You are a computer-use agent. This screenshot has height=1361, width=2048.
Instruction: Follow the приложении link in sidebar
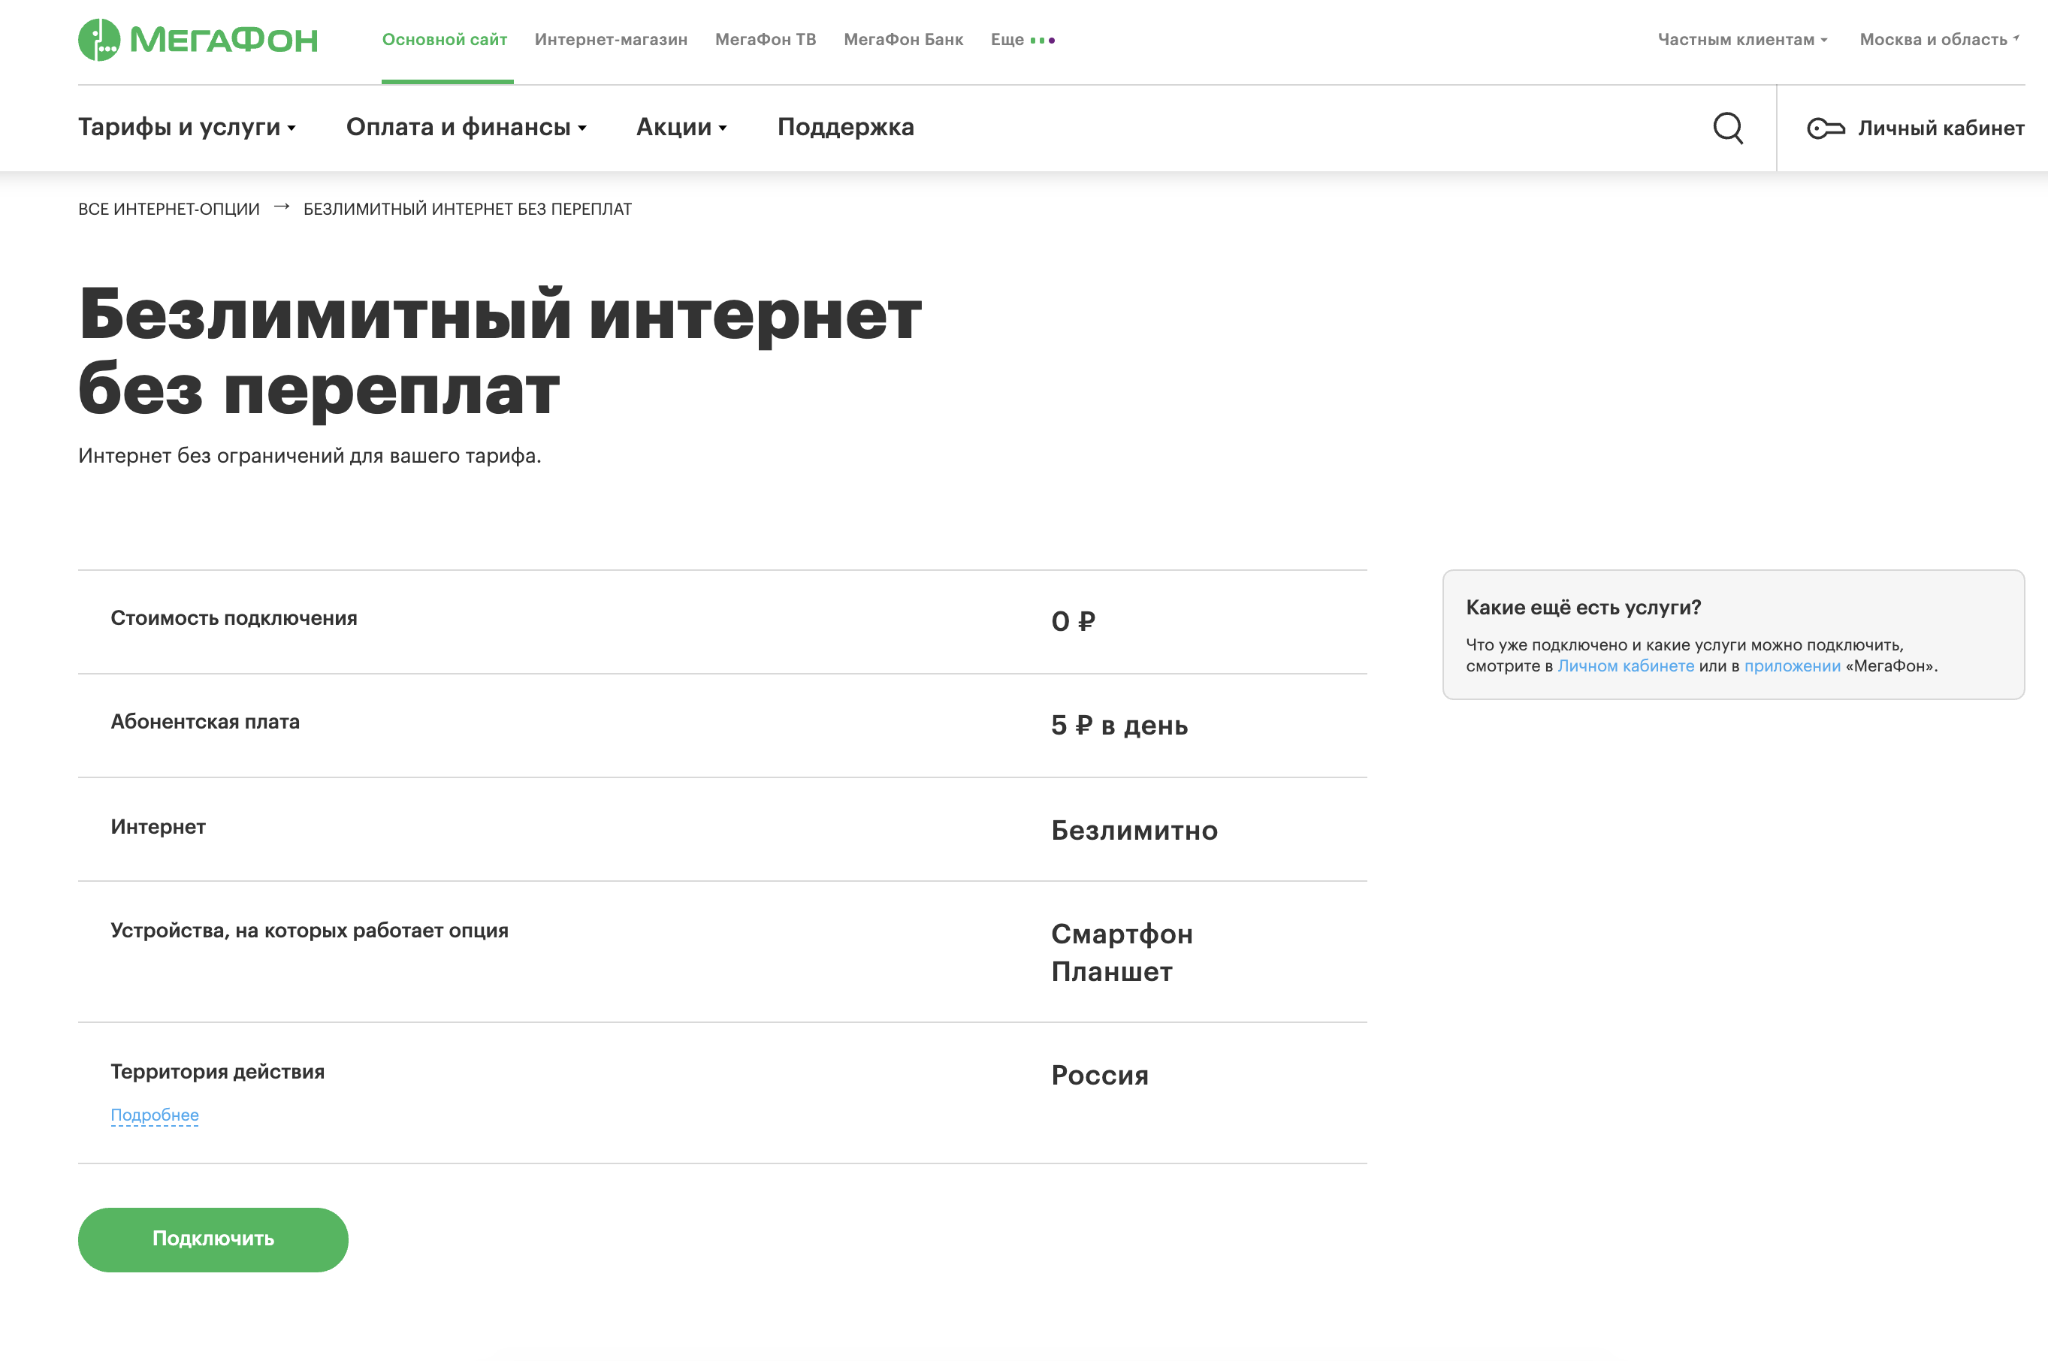coord(1793,665)
